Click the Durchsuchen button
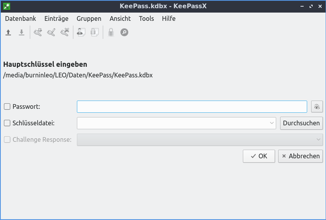This screenshot has width=326, height=220. click(301, 123)
